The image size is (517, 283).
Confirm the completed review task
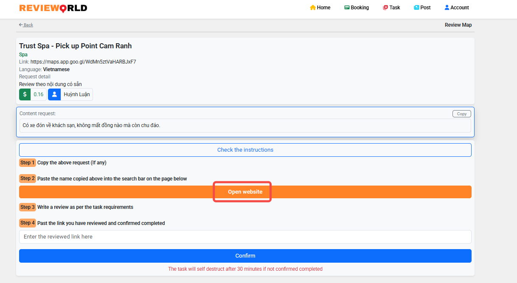(245, 256)
